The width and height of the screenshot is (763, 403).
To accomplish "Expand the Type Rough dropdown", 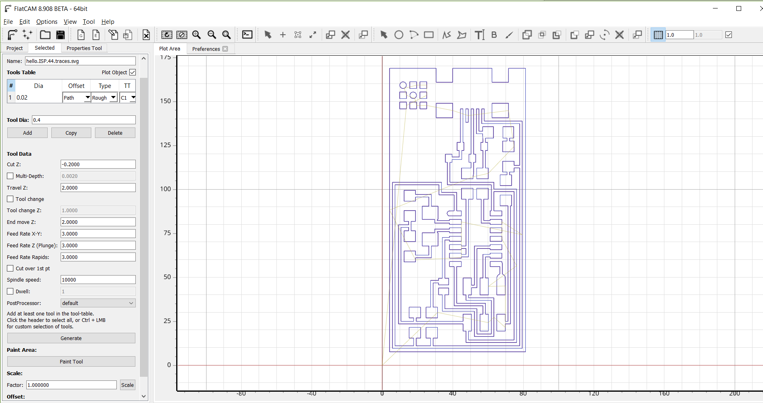I will coord(104,98).
